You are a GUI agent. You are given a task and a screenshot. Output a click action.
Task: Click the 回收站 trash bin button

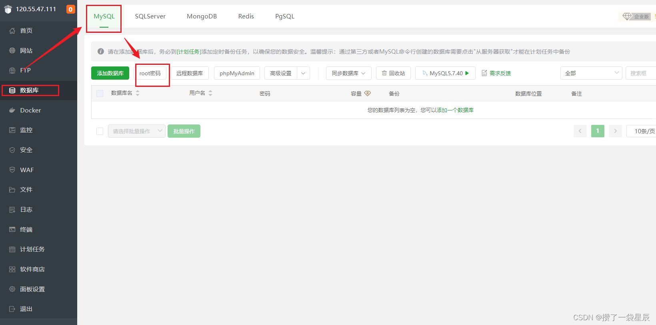393,73
